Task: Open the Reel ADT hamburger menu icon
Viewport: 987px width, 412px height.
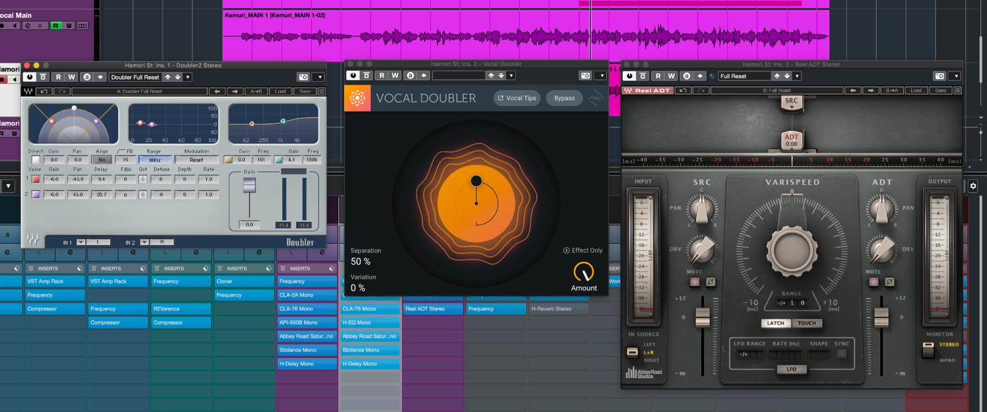Action: pos(956,90)
